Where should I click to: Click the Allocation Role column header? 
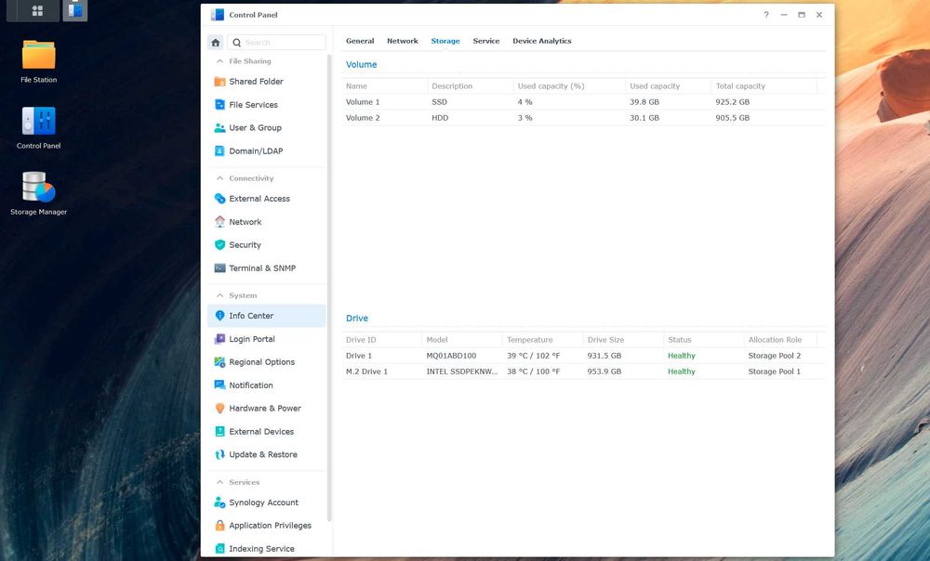(775, 339)
